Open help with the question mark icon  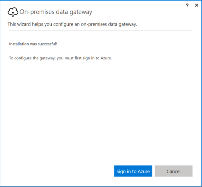188,5
